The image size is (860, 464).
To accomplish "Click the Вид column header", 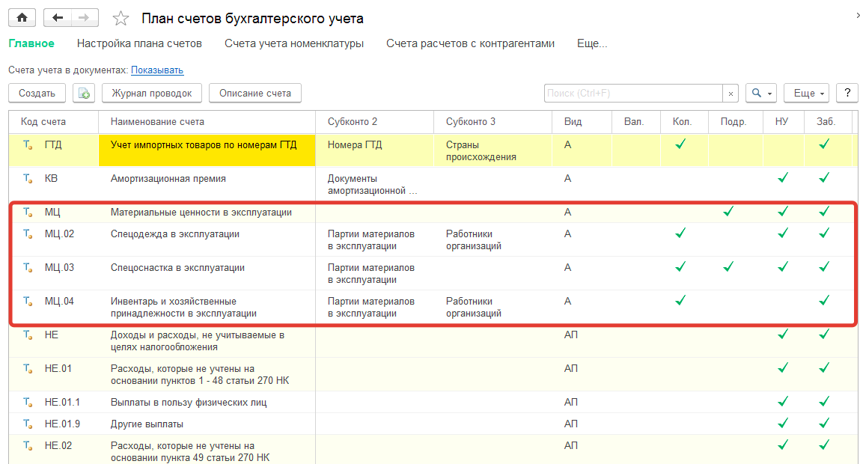I will click(582, 122).
